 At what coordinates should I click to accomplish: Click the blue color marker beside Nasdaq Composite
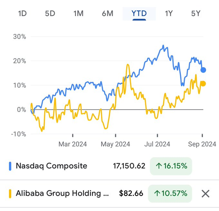(10, 166)
